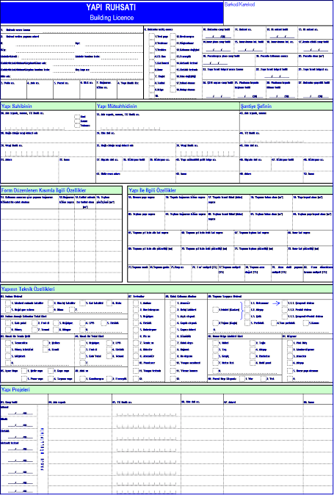Tick '1. Katı yakıt' fuel checkbox
334x495 pixels.
(x=8, y=323)
